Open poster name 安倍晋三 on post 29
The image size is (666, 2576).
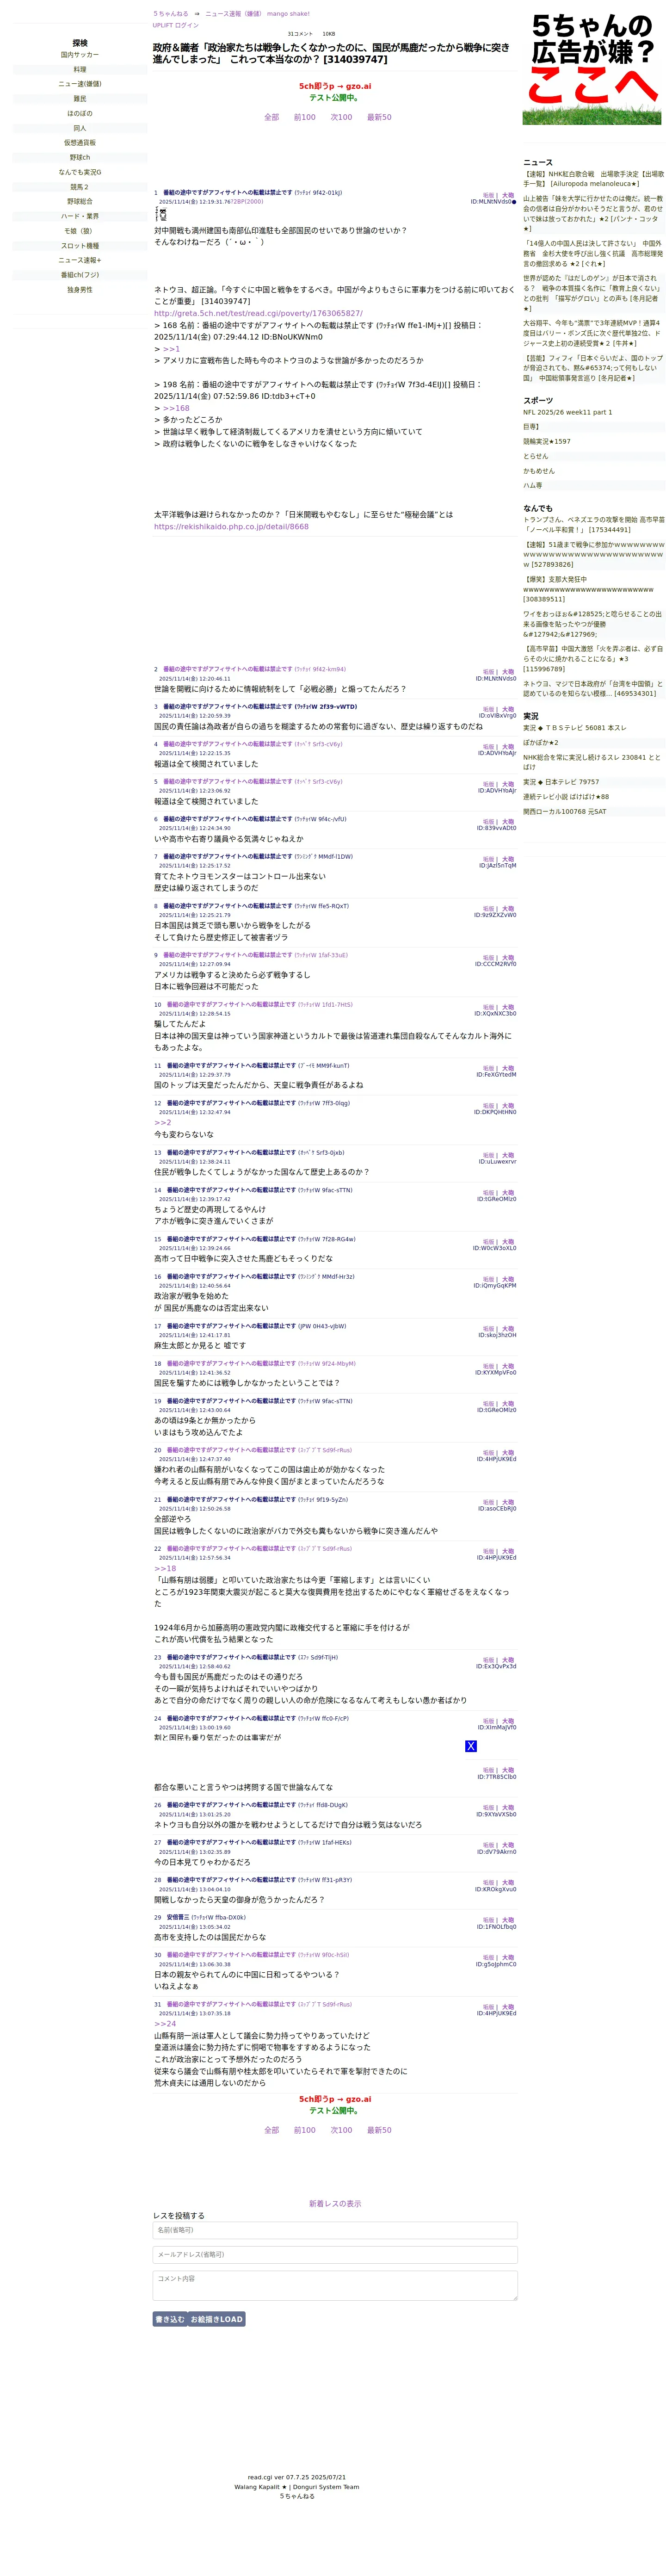[x=179, y=1917]
